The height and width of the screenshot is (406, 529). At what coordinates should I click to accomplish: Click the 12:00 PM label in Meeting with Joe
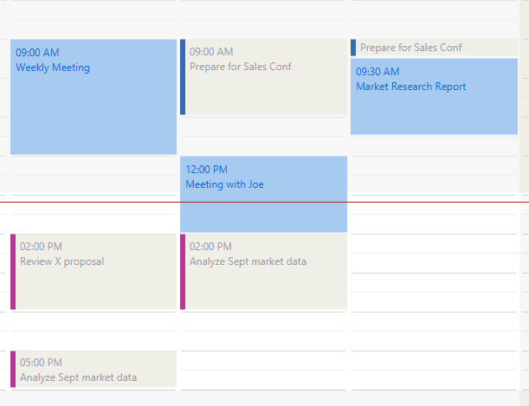[207, 170]
